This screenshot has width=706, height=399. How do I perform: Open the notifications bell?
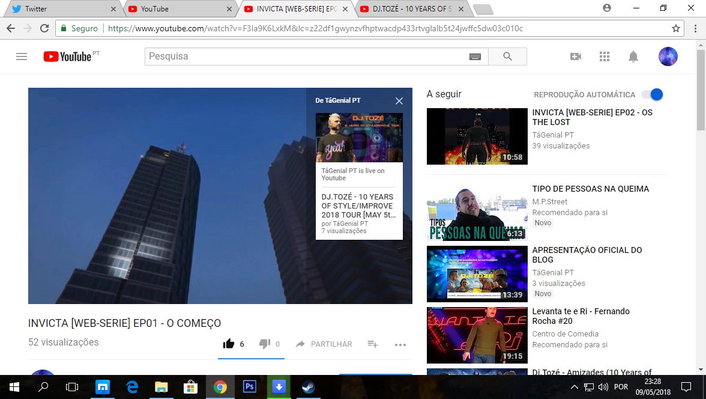pyautogui.click(x=633, y=56)
